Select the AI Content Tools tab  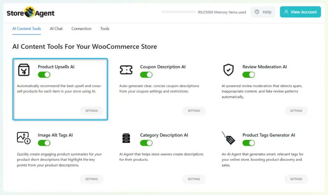[x=27, y=28]
